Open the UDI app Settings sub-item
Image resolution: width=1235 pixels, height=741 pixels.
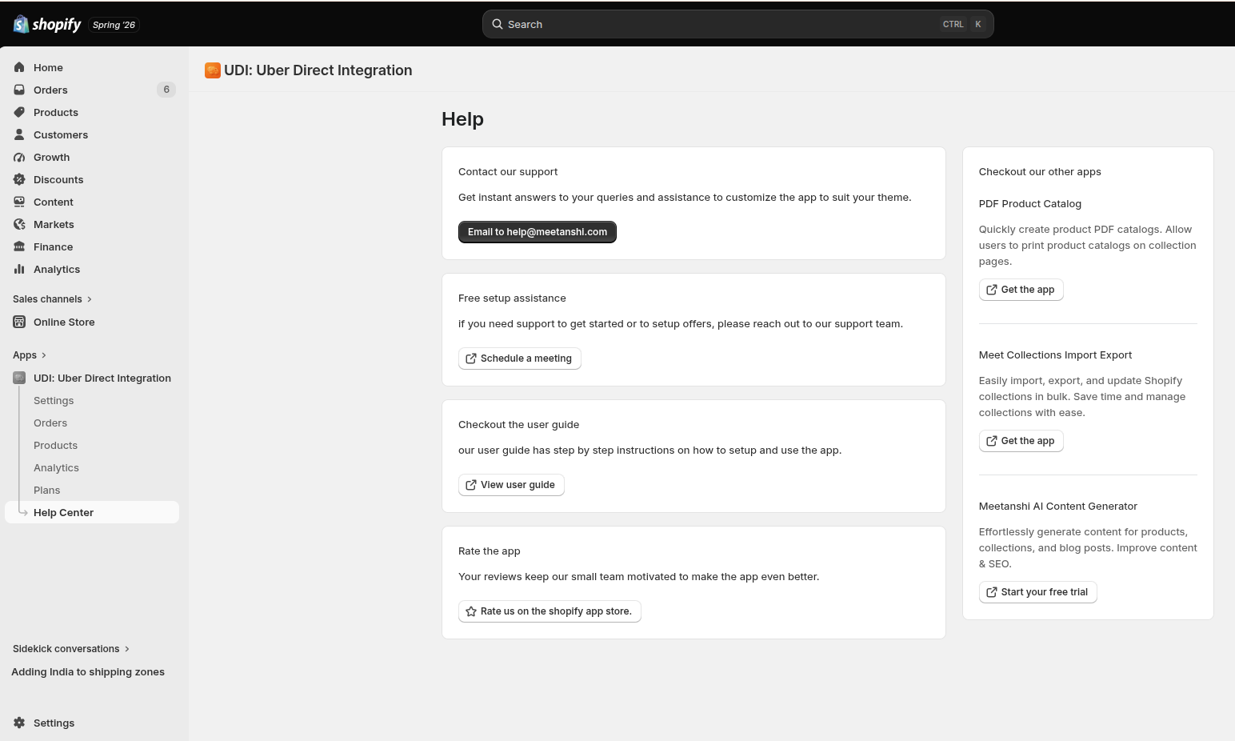(54, 400)
